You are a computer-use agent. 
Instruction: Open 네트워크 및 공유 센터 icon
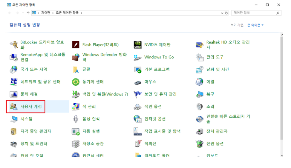tap(14, 82)
